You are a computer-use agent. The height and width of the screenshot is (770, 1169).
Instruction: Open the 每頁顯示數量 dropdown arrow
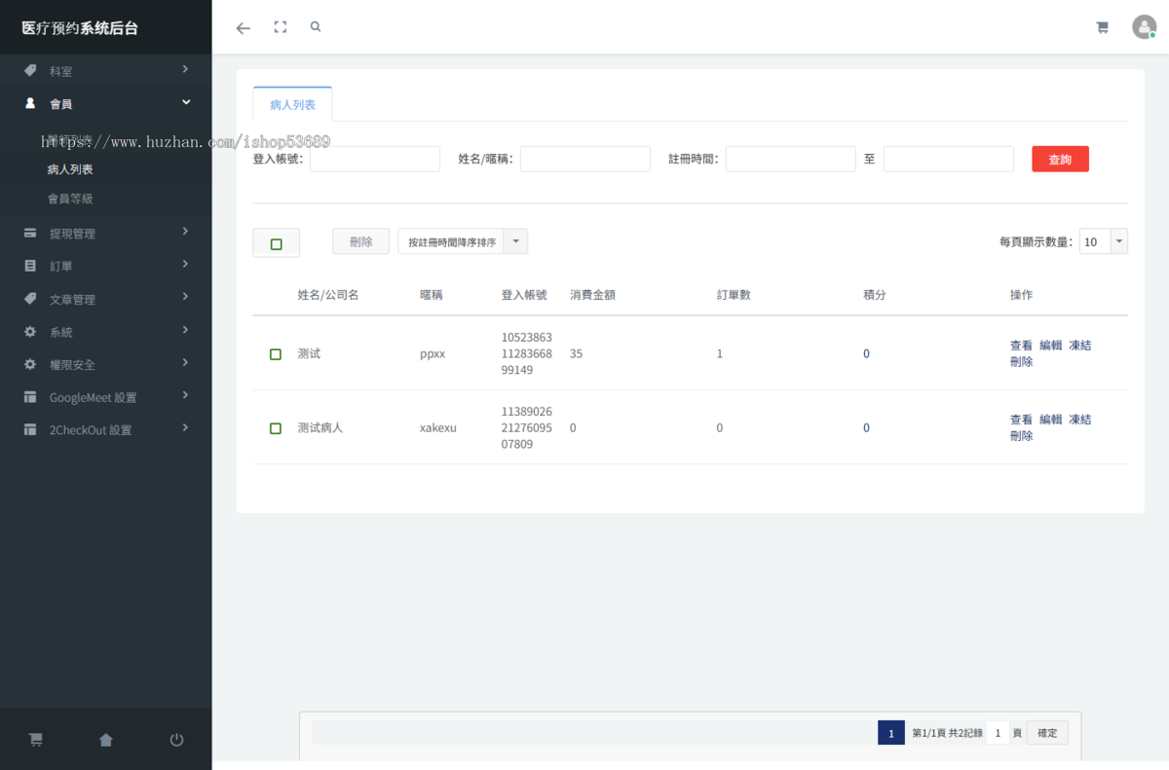pos(1118,241)
